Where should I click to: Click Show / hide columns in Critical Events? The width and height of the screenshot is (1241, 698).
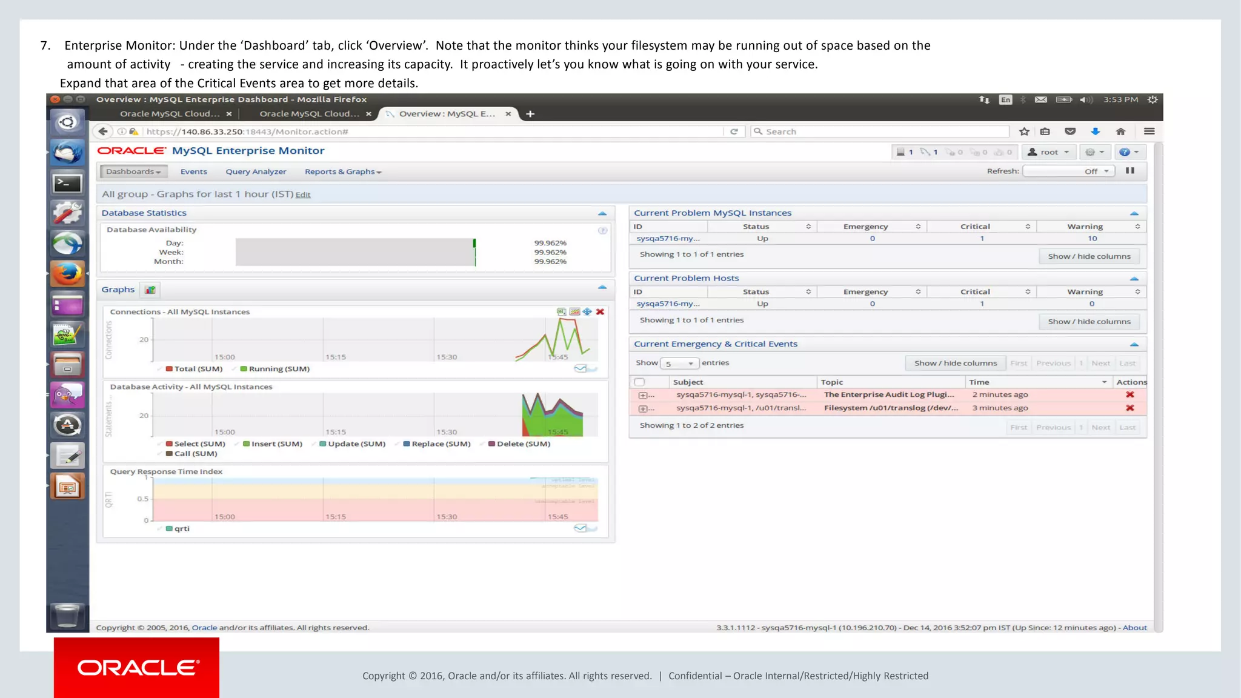[955, 363]
